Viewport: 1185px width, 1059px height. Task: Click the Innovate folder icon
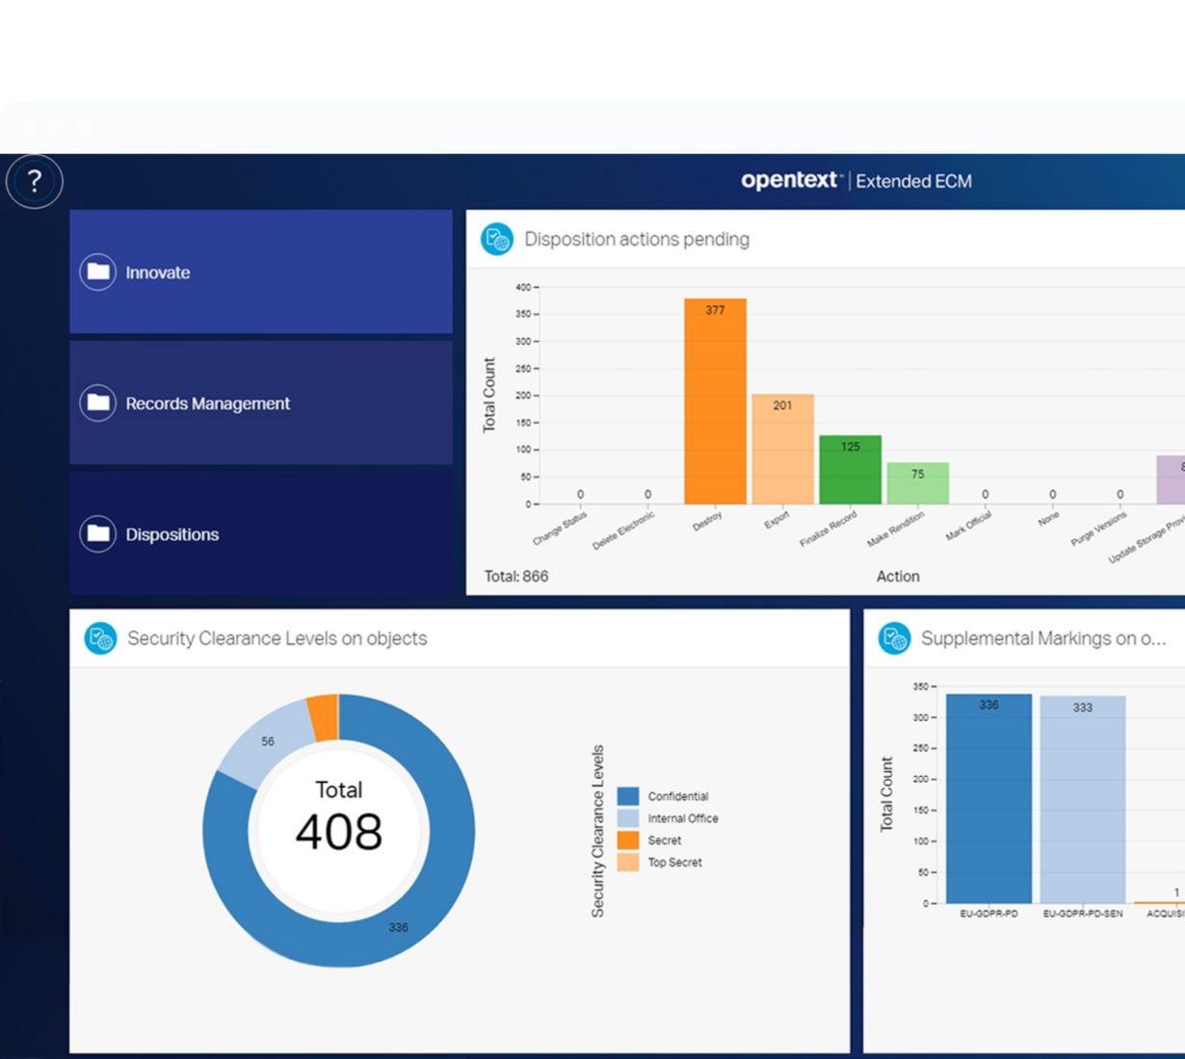coord(98,272)
